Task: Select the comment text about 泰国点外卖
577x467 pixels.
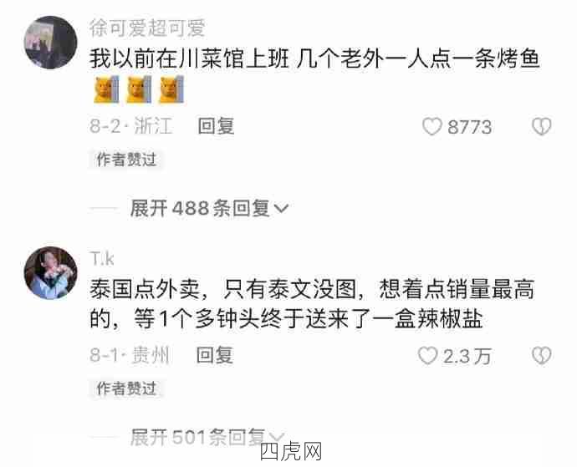Action: [x=312, y=304]
